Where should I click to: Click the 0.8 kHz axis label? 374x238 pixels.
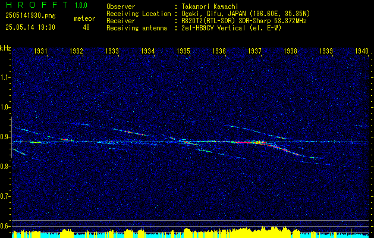point(5,167)
